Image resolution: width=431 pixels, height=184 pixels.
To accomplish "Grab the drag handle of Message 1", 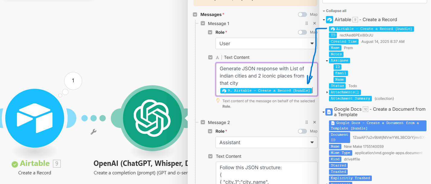I will pyautogui.click(x=307, y=24).
